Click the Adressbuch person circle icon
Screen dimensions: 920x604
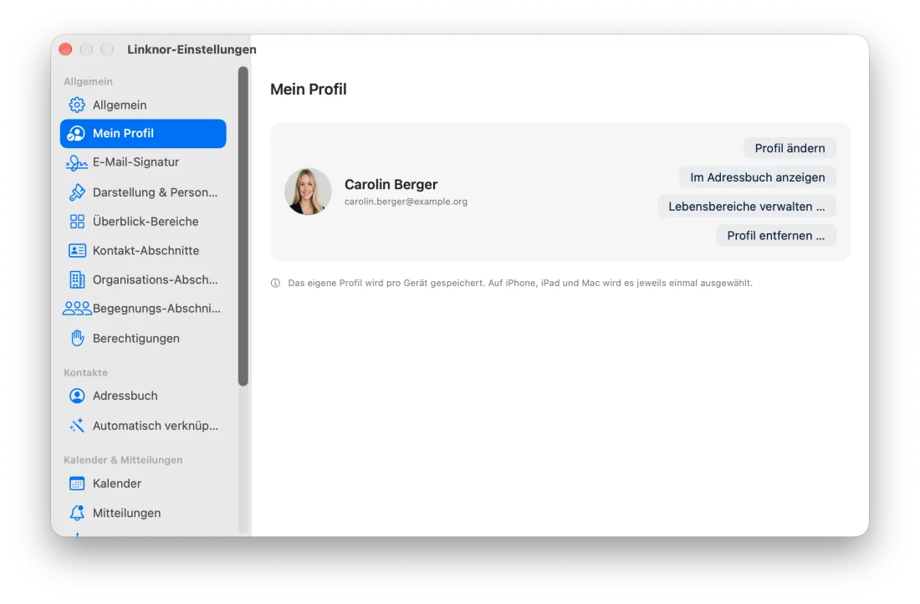click(77, 397)
